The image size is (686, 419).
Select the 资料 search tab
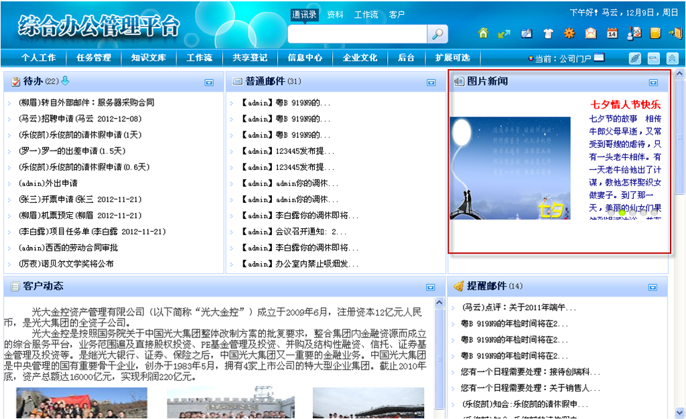335,15
